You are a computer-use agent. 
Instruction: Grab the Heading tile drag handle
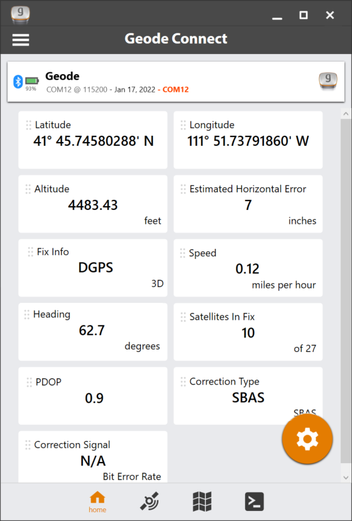[27, 315]
